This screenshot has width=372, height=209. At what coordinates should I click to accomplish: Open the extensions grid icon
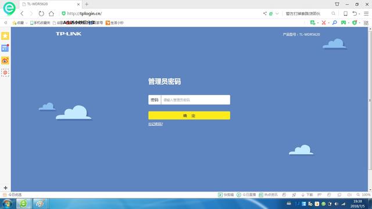pos(366,23)
